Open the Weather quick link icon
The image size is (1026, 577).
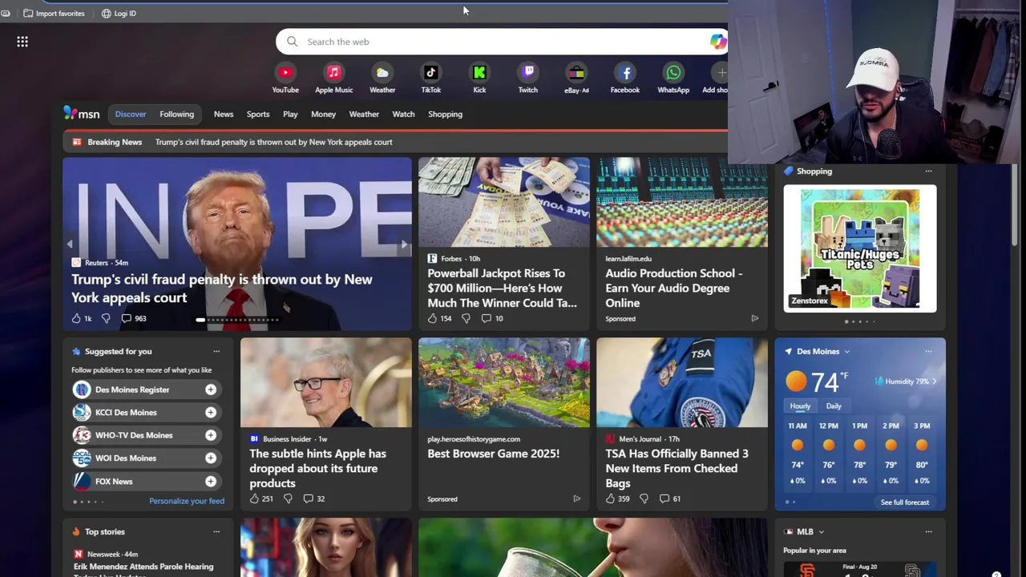tap(382, 73)
